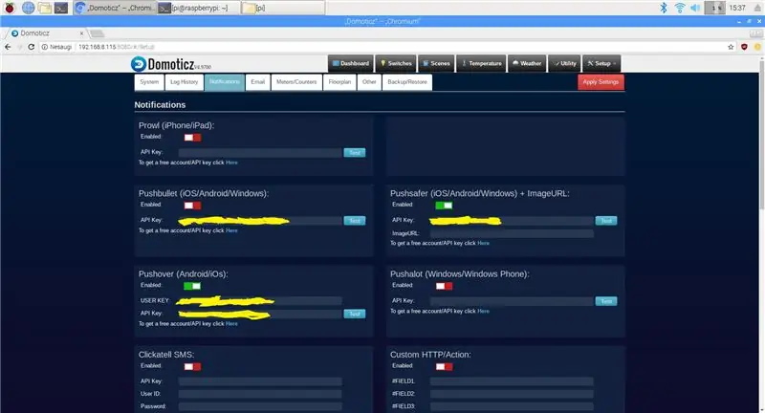Click the Bluetooth tray icon

point(664,8)
